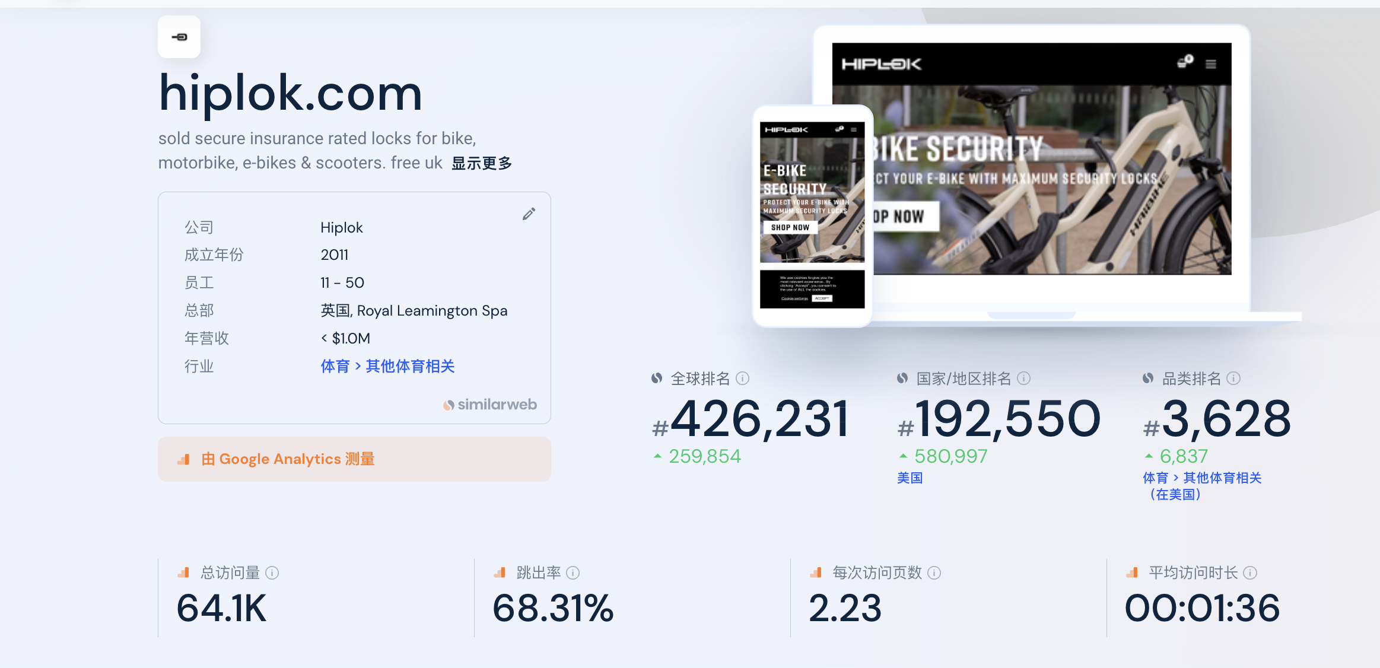The height and width of the screenshot is (668, 1380).
Task: Click info icon beside 每次访问页数
Action: click(934, 572)
